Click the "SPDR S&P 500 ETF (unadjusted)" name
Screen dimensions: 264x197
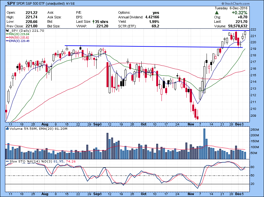click(x=40, y=3)
